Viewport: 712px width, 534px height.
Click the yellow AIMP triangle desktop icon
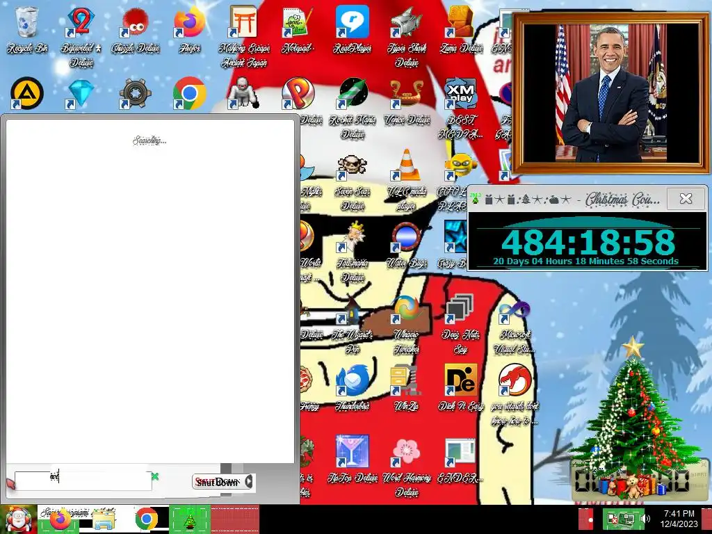pos(27,94)
